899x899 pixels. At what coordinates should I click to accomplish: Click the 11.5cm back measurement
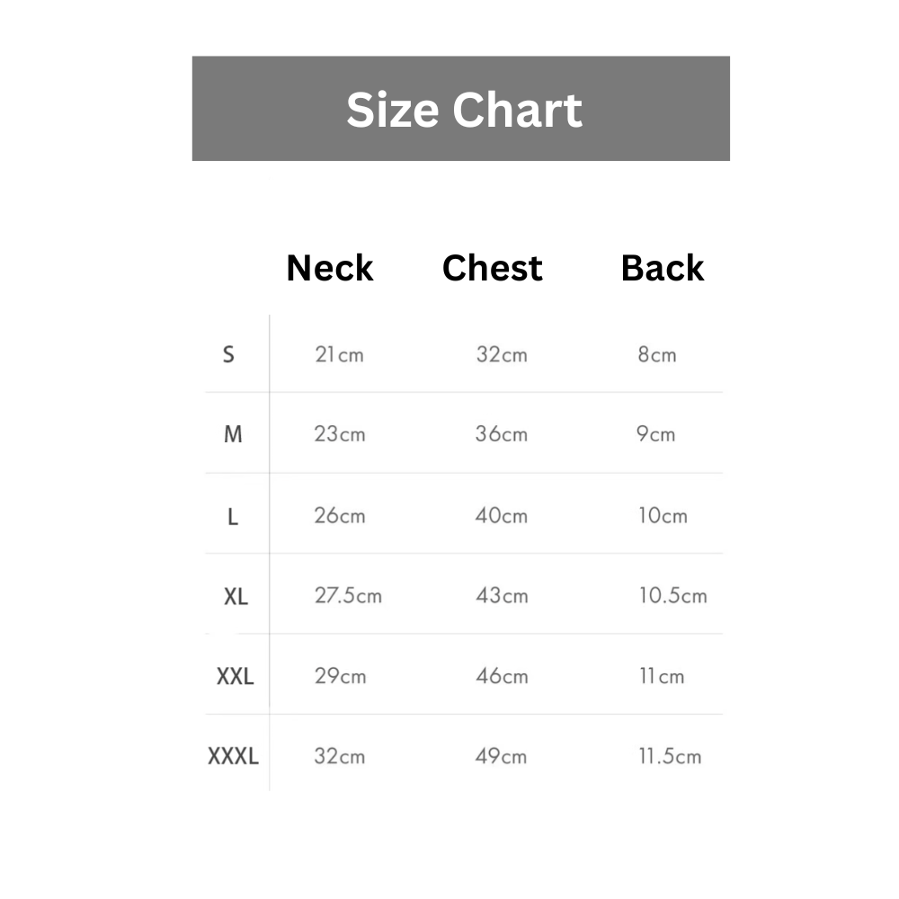click(670, 756)
